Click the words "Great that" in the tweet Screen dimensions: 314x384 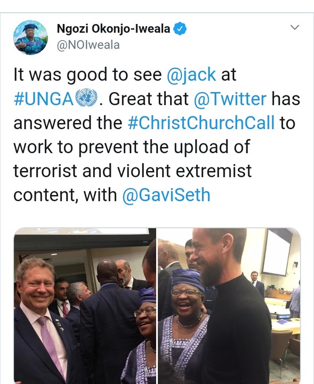point(149,99)
